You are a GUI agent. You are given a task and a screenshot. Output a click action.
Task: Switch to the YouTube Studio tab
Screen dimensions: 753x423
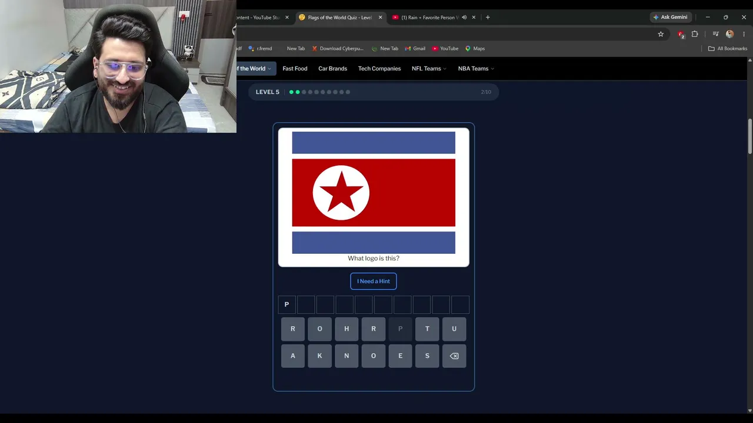click(x=259, y=18)
